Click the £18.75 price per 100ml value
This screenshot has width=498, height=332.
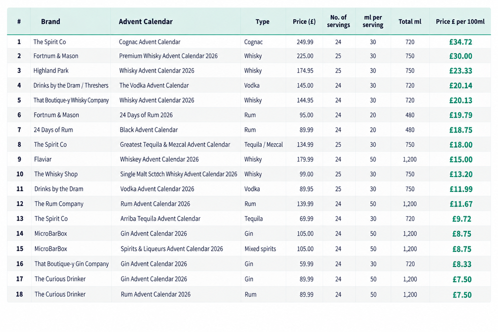[461, 130]
